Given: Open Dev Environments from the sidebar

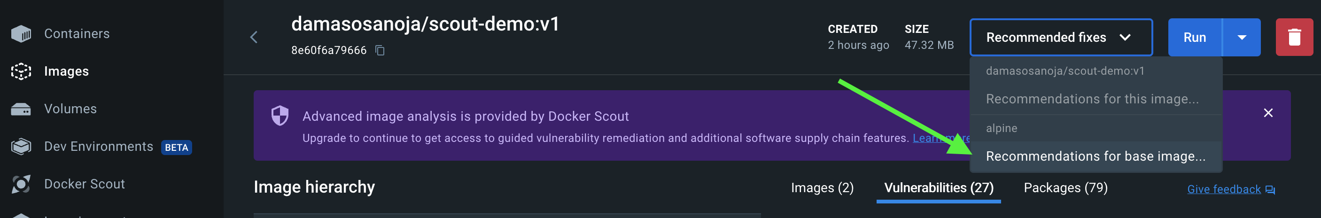Looking at the screenshot, I should [x=99, y=147].
